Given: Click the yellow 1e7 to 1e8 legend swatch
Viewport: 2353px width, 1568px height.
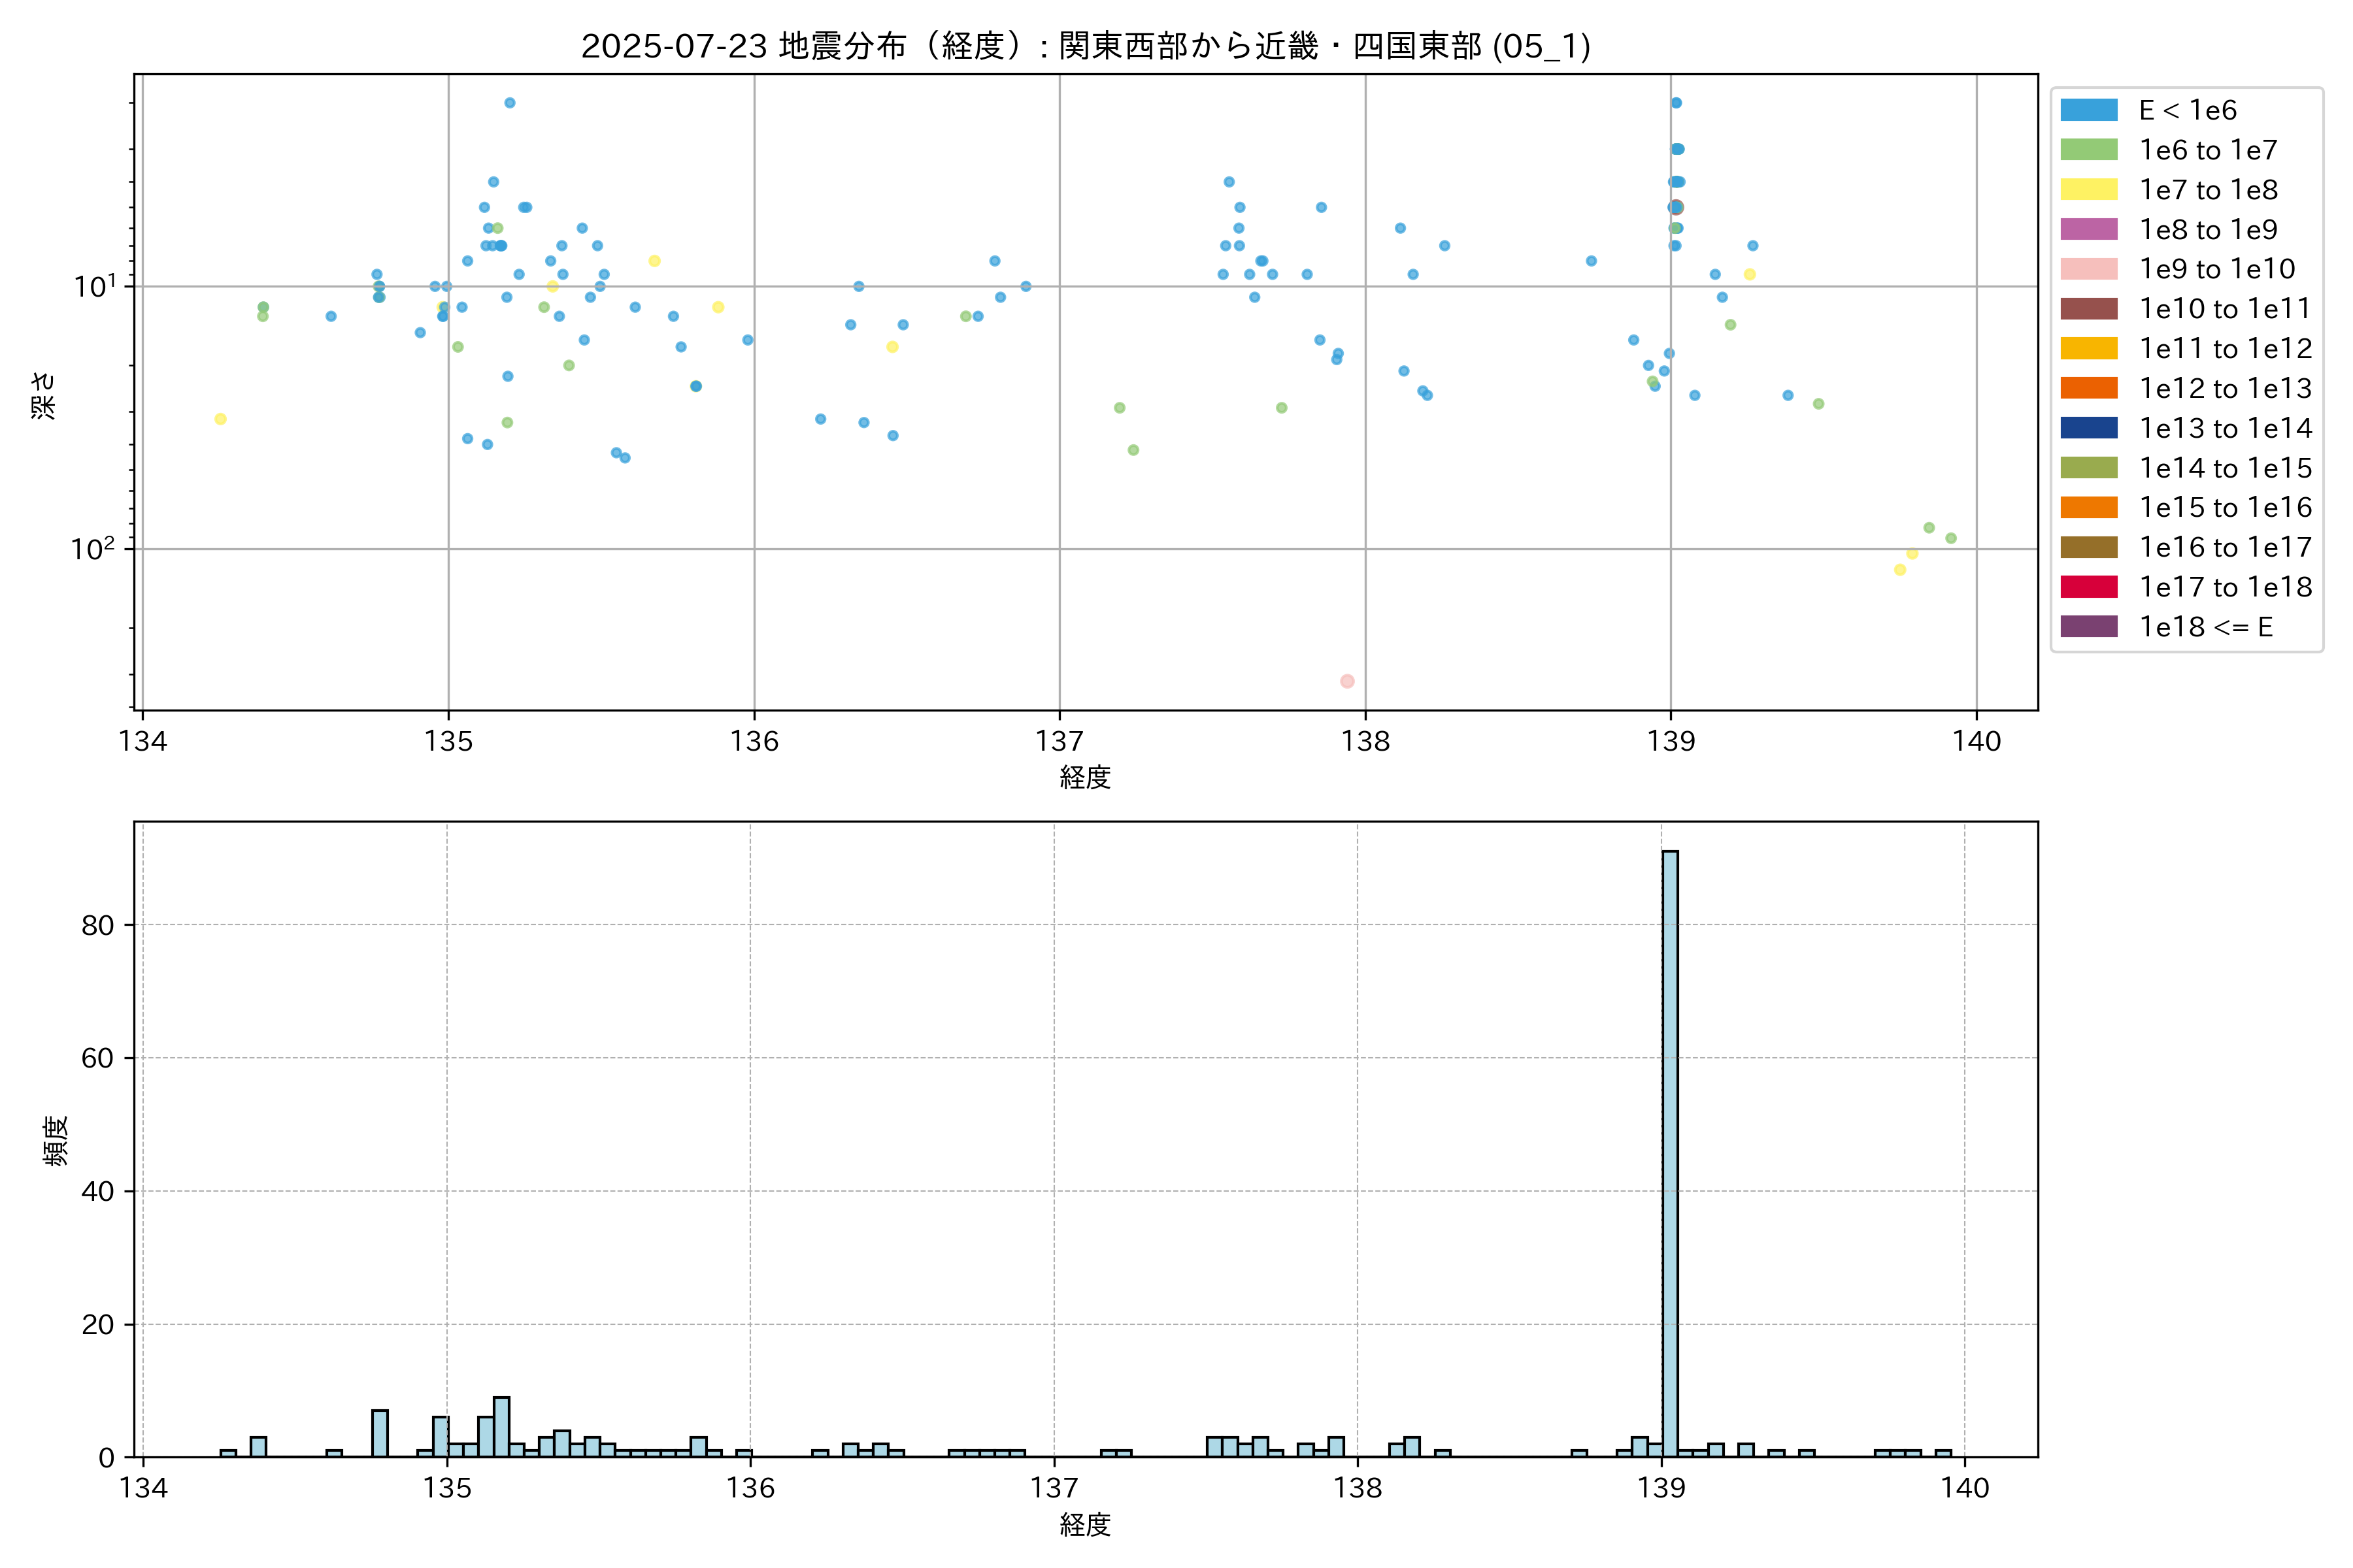Looking at the screenshot, I should pyautogui.click(x=2089, y=190).
